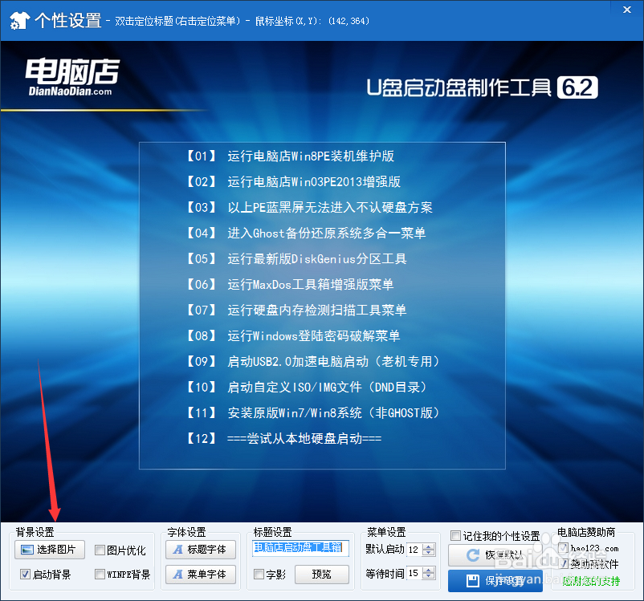644x601 pixels.
Task: Select menu item 02 Win03PE2013增强版
Action: (x=293, y=181)
